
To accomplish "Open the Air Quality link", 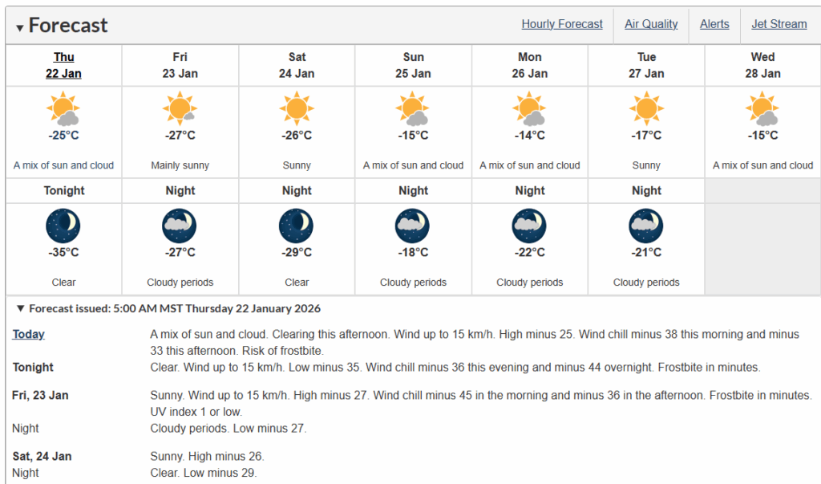I will click(x=651, y=24).
